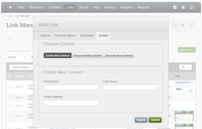Click Active status in fourth row
This screenshot has width=202, height=129.
coord(19,116)
